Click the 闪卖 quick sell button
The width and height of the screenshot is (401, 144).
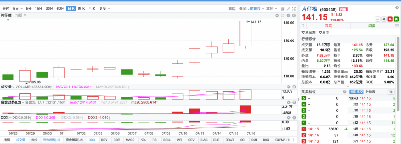pos(372,26)
